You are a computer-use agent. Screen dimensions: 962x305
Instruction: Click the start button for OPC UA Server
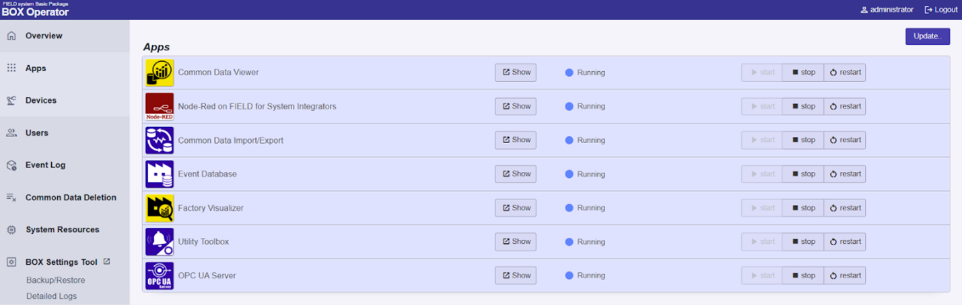(x=762, y=275)
